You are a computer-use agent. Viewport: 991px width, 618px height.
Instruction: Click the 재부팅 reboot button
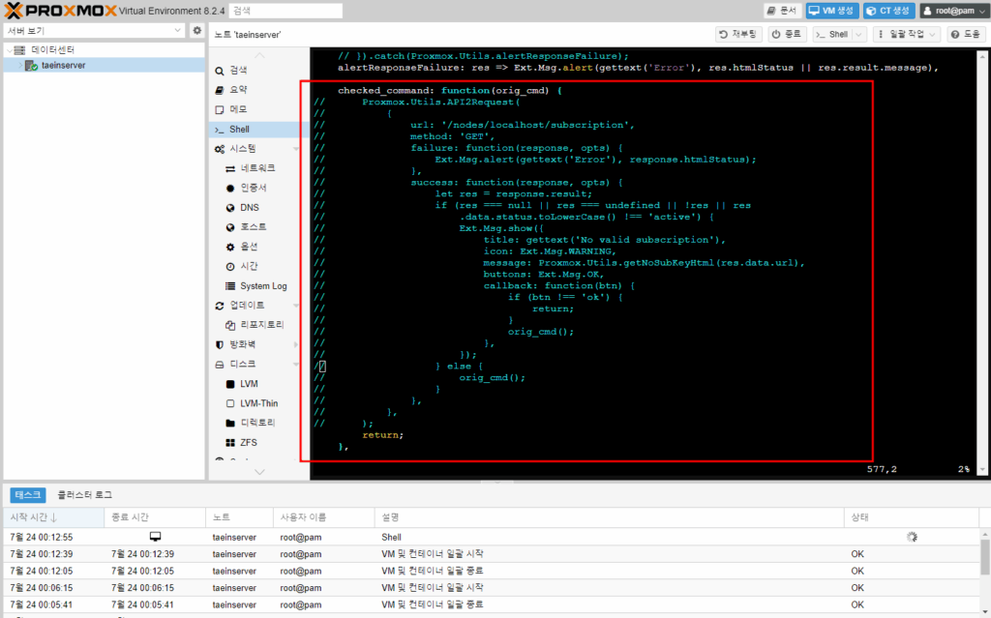[x=738, y=34]
